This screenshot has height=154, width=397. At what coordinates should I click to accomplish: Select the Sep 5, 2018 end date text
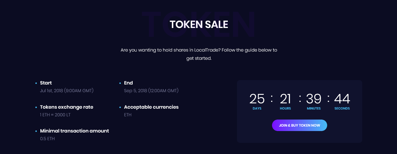tap(151, 91)
